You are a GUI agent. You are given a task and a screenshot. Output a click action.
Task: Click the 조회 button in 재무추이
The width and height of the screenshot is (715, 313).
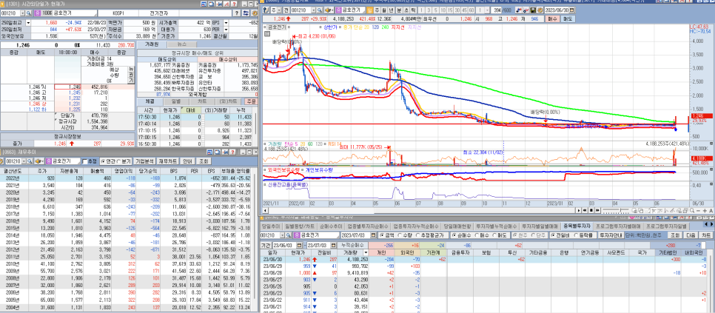(204, 161)
